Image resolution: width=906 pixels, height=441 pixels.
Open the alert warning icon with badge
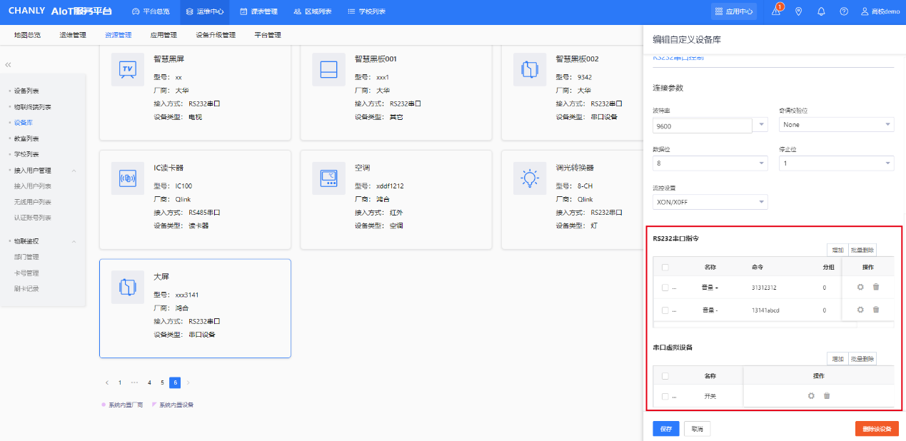coord(777,11)
